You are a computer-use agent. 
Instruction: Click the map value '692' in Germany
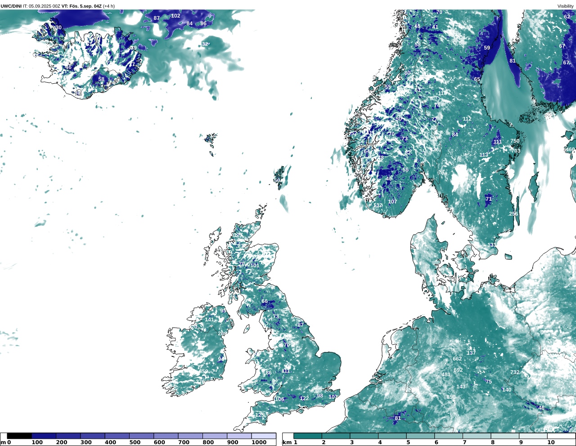click(x=458, y=370)
